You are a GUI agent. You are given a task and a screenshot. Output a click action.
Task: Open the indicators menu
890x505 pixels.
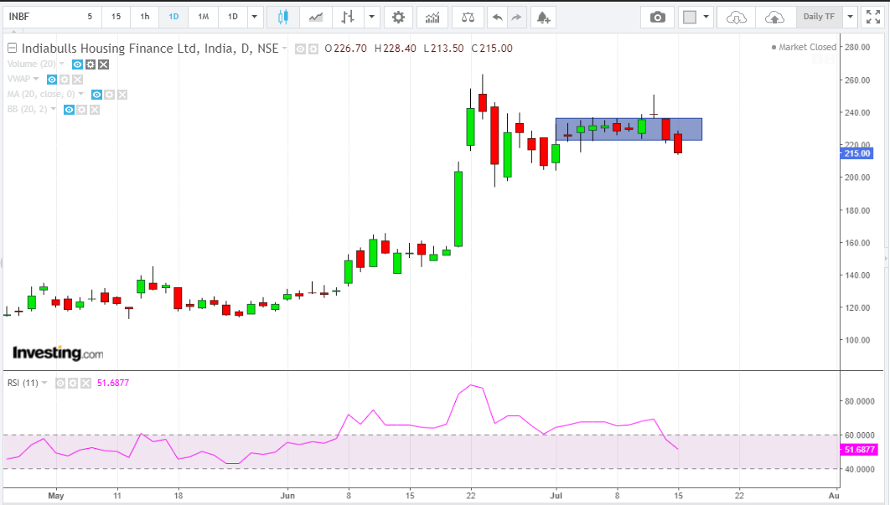click(x=432, y=17)
